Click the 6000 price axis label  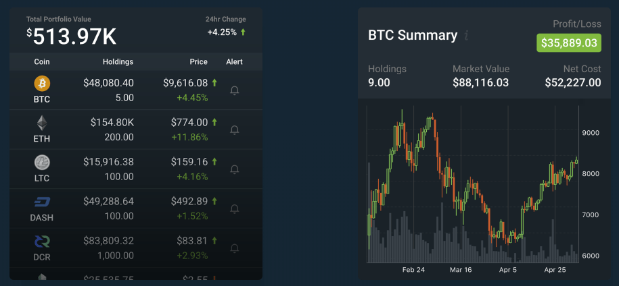[591, 256]
